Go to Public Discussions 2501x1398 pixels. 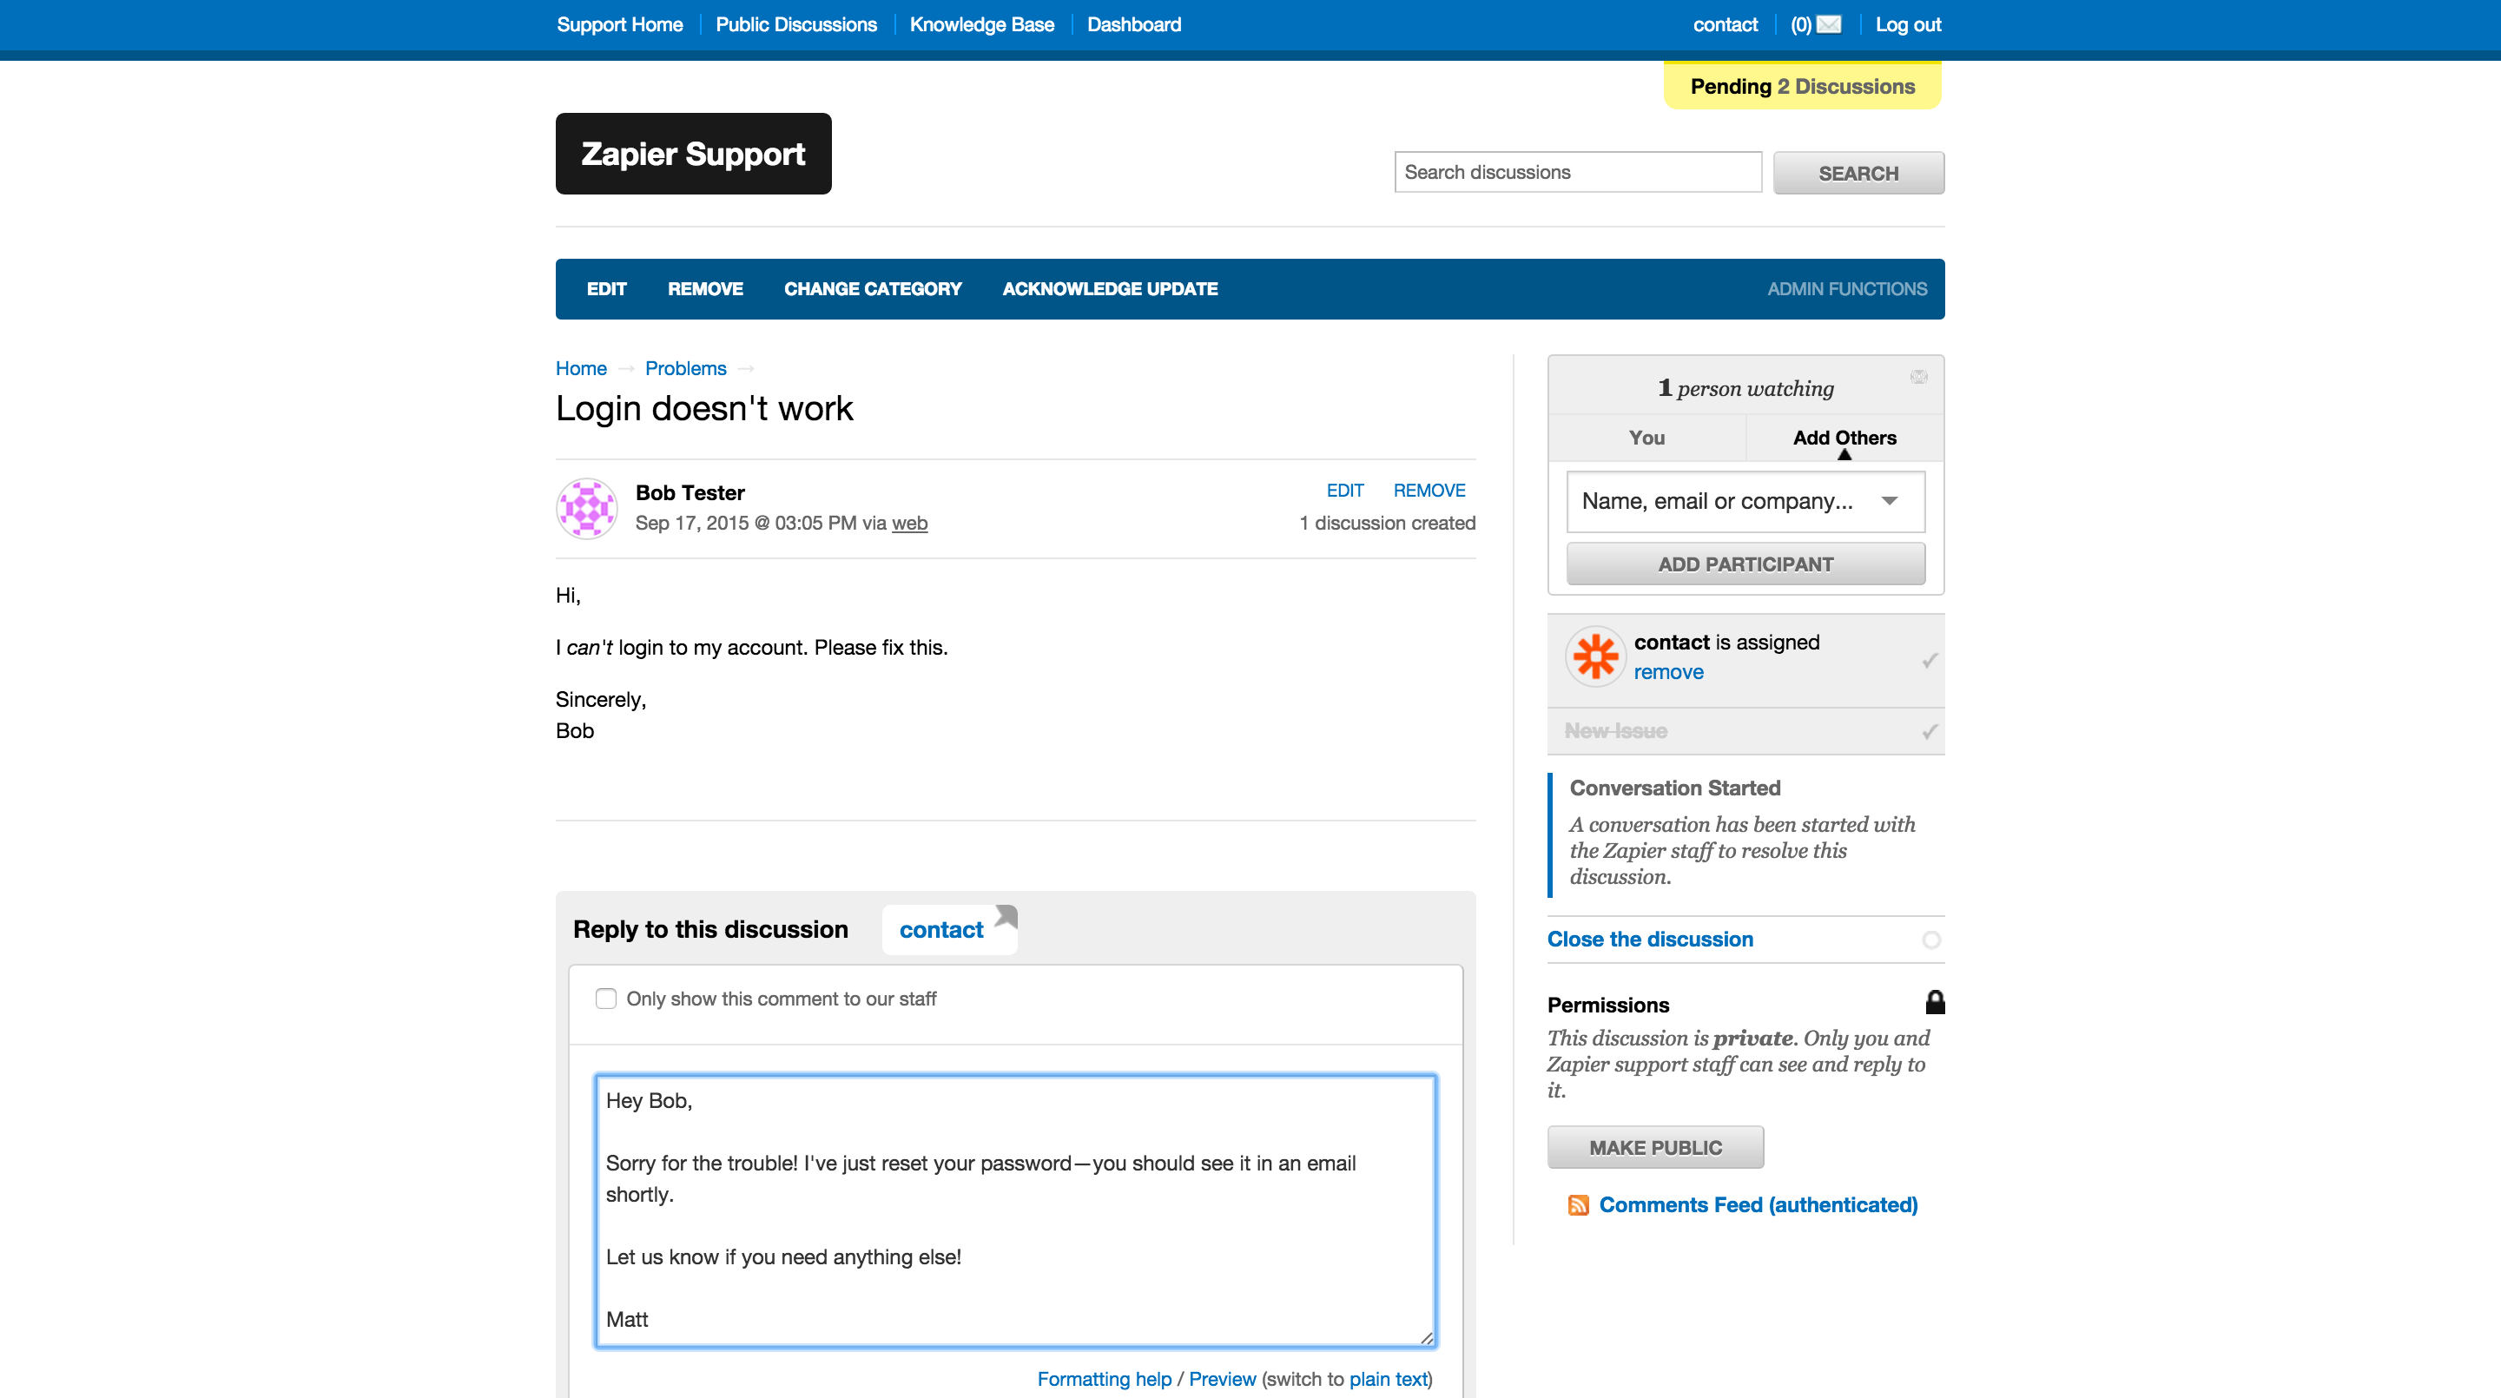[795, 24]
